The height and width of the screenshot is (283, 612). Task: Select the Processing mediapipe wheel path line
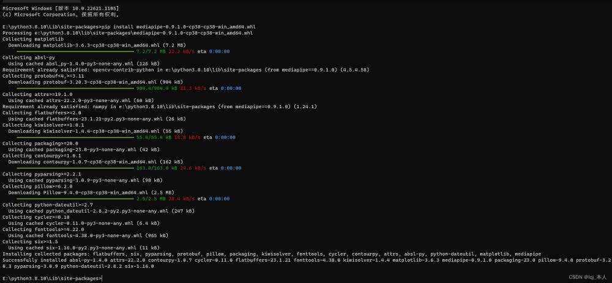tap(127, 33)
